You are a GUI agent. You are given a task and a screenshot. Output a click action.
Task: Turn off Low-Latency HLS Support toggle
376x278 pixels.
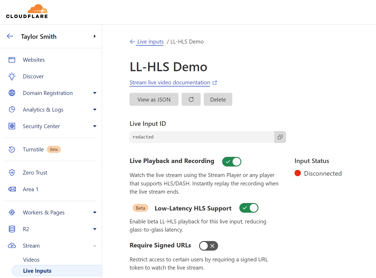(x=249, y=208)
